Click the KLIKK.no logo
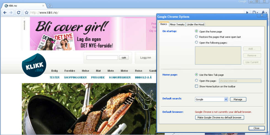 (x=34, y=65)
